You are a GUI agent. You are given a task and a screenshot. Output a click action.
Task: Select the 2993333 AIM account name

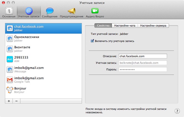coord(21,58)
